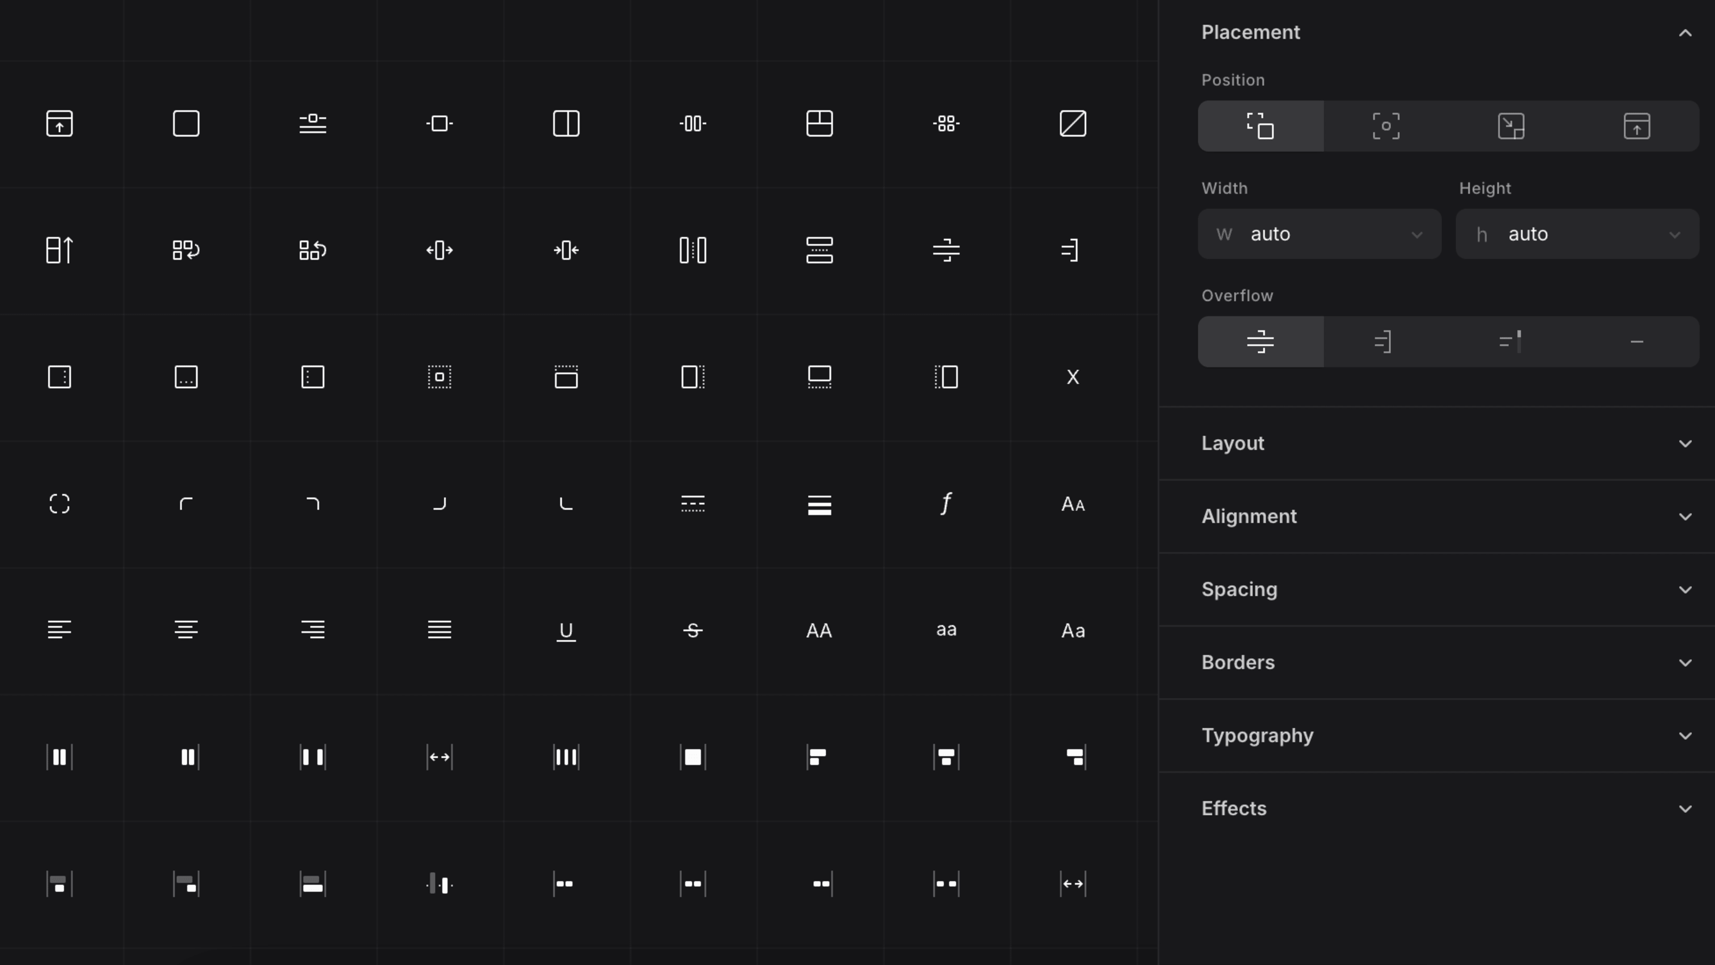The image size is (1715, 965).
Task: Click the X remove icon in the grid
Action: [x=1072, y=377]
